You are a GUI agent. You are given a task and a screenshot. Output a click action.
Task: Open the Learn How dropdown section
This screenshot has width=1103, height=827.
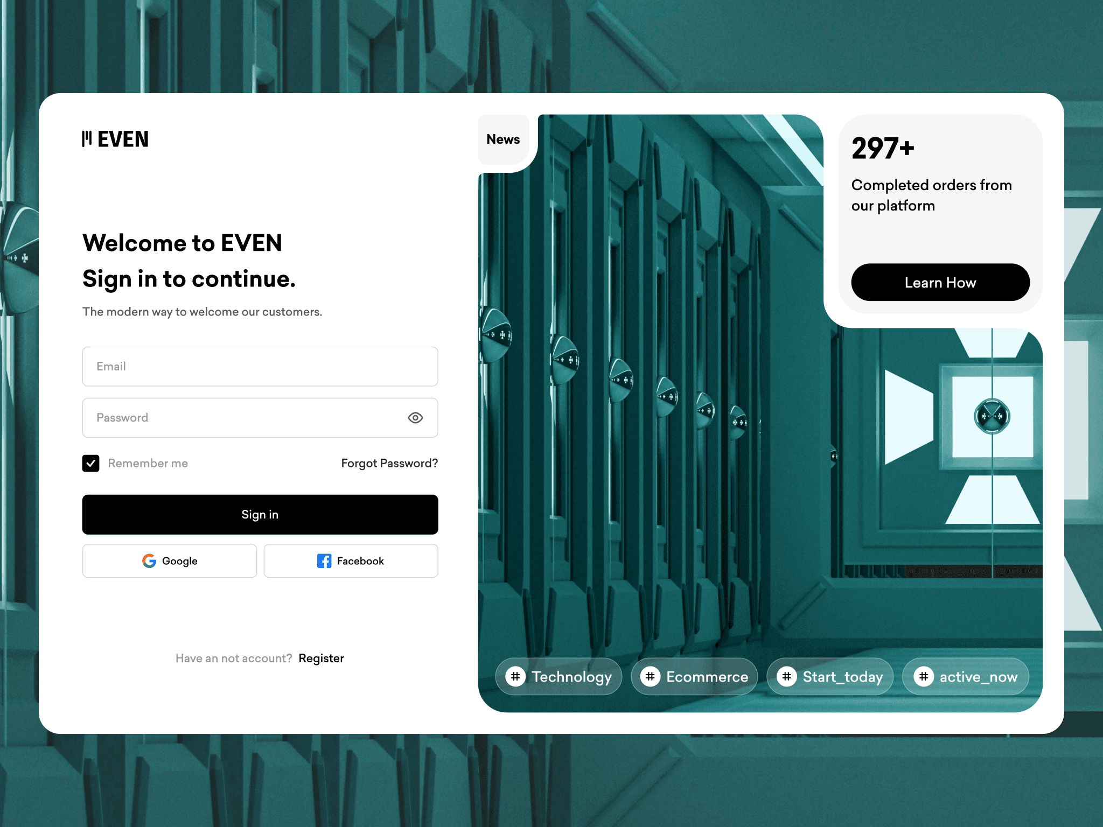tap(940, 282)
